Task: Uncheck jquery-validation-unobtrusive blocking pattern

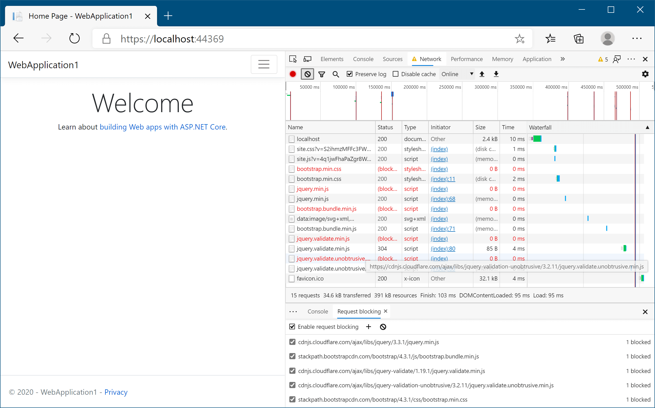Action: point(292,385)
